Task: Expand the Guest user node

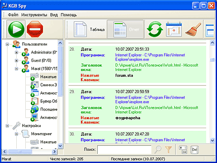Action: (16, 61)
